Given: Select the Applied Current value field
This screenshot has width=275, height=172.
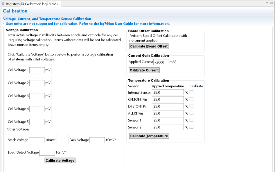Looking at the screenshot, I should click(x=161, y=62).
